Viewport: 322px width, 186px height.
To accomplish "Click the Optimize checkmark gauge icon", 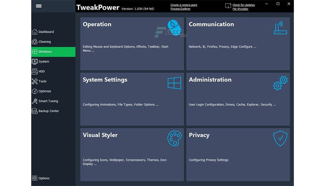I will [x=35, y=91].
